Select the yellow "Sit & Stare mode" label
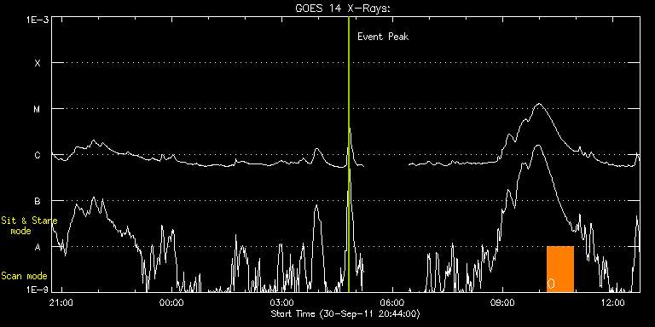This screenshot has width=655, height=327. pos(28,226)
